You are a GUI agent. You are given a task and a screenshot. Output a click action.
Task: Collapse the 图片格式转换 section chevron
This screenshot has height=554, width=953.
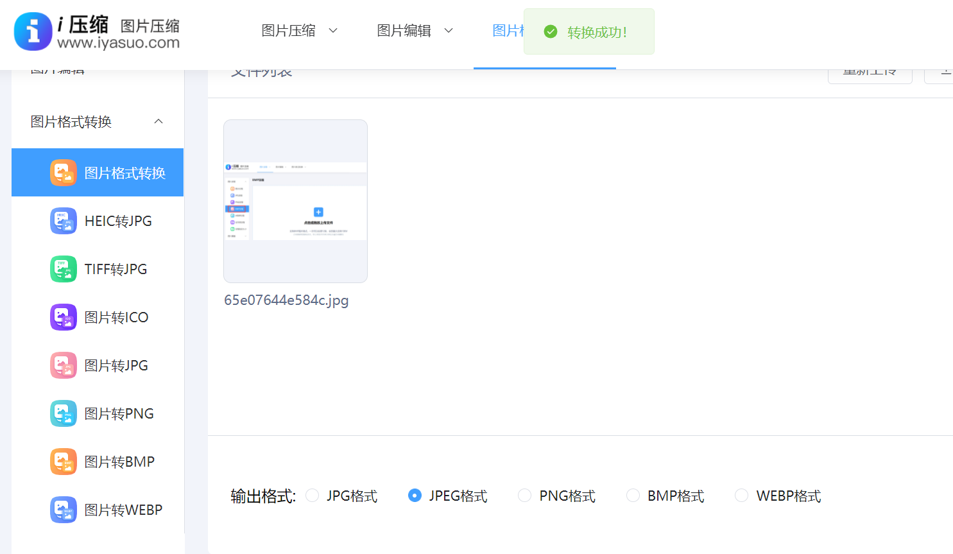159,121
